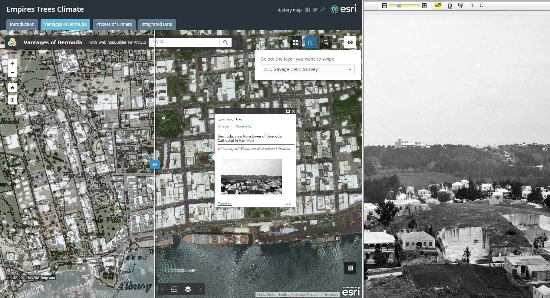Open the basemap gallery grid icon
The image size is (550, 298).
pos(296,43)
